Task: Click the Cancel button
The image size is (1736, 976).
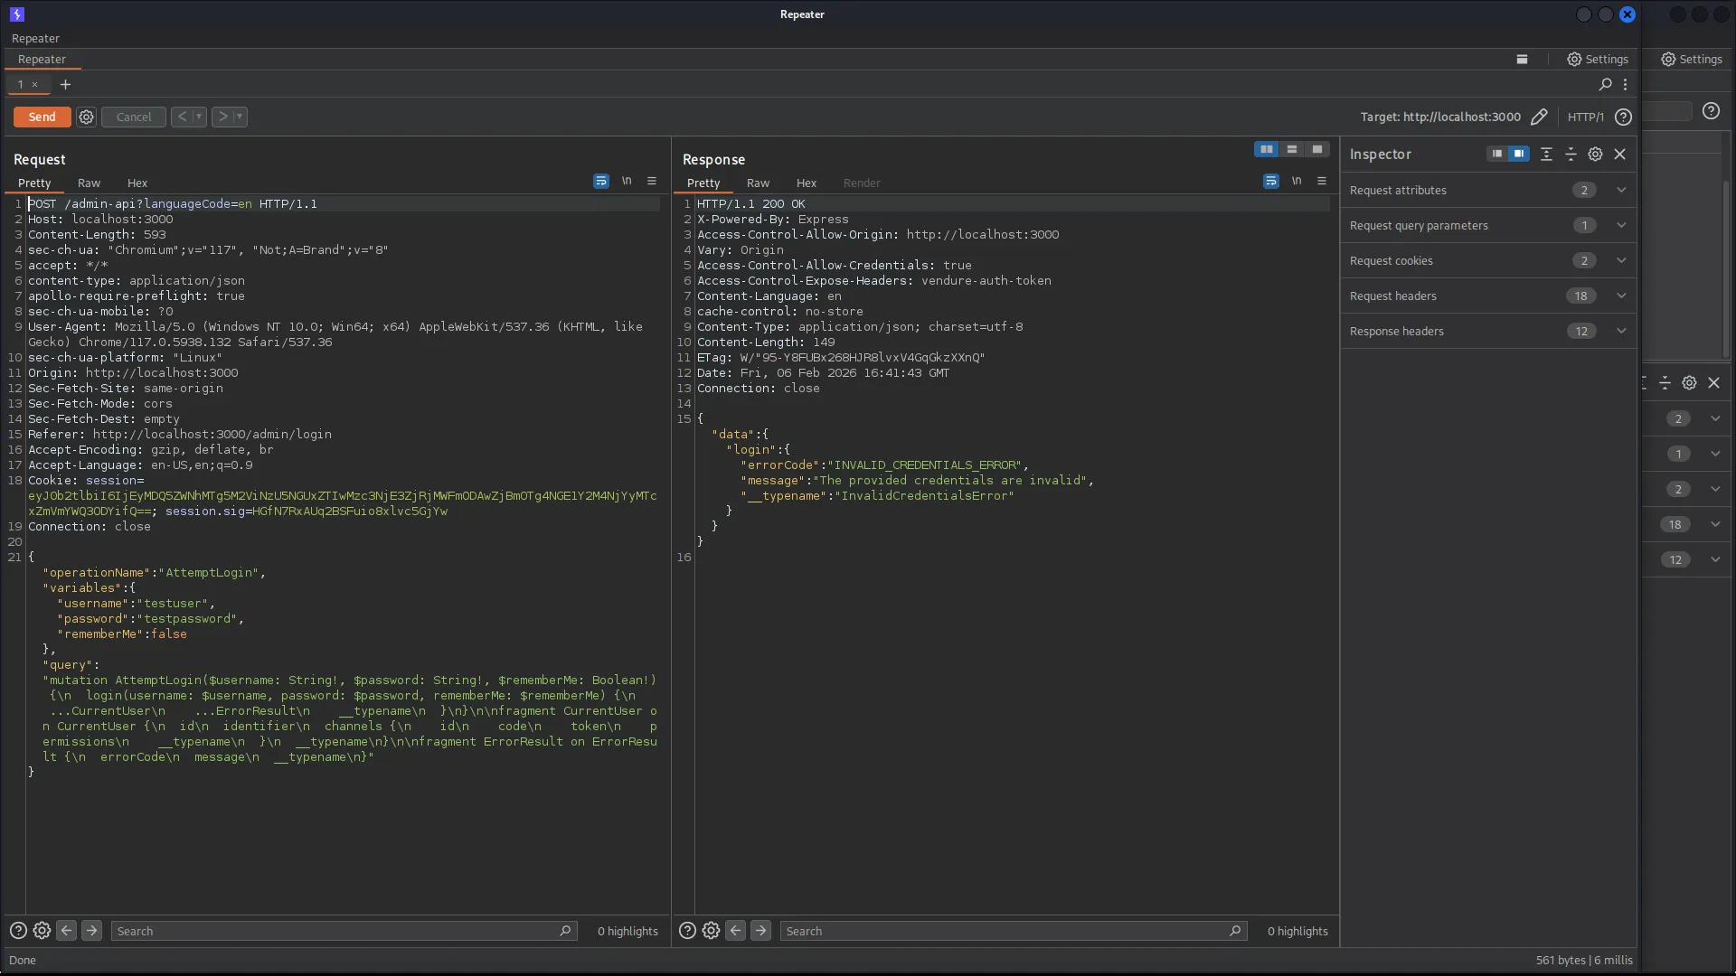Action: (x=132, y=117)
